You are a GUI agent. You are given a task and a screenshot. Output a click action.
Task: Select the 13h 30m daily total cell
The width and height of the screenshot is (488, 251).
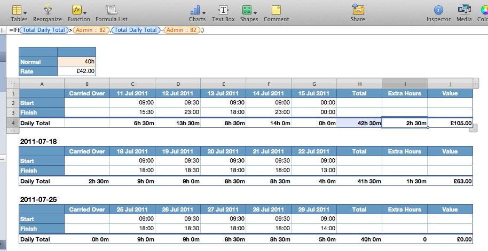pos(178,123)
